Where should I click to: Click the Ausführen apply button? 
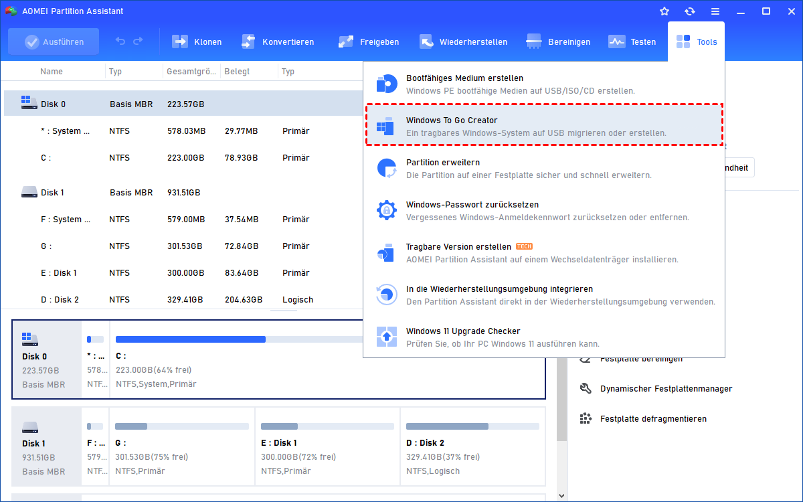(54, 41)
